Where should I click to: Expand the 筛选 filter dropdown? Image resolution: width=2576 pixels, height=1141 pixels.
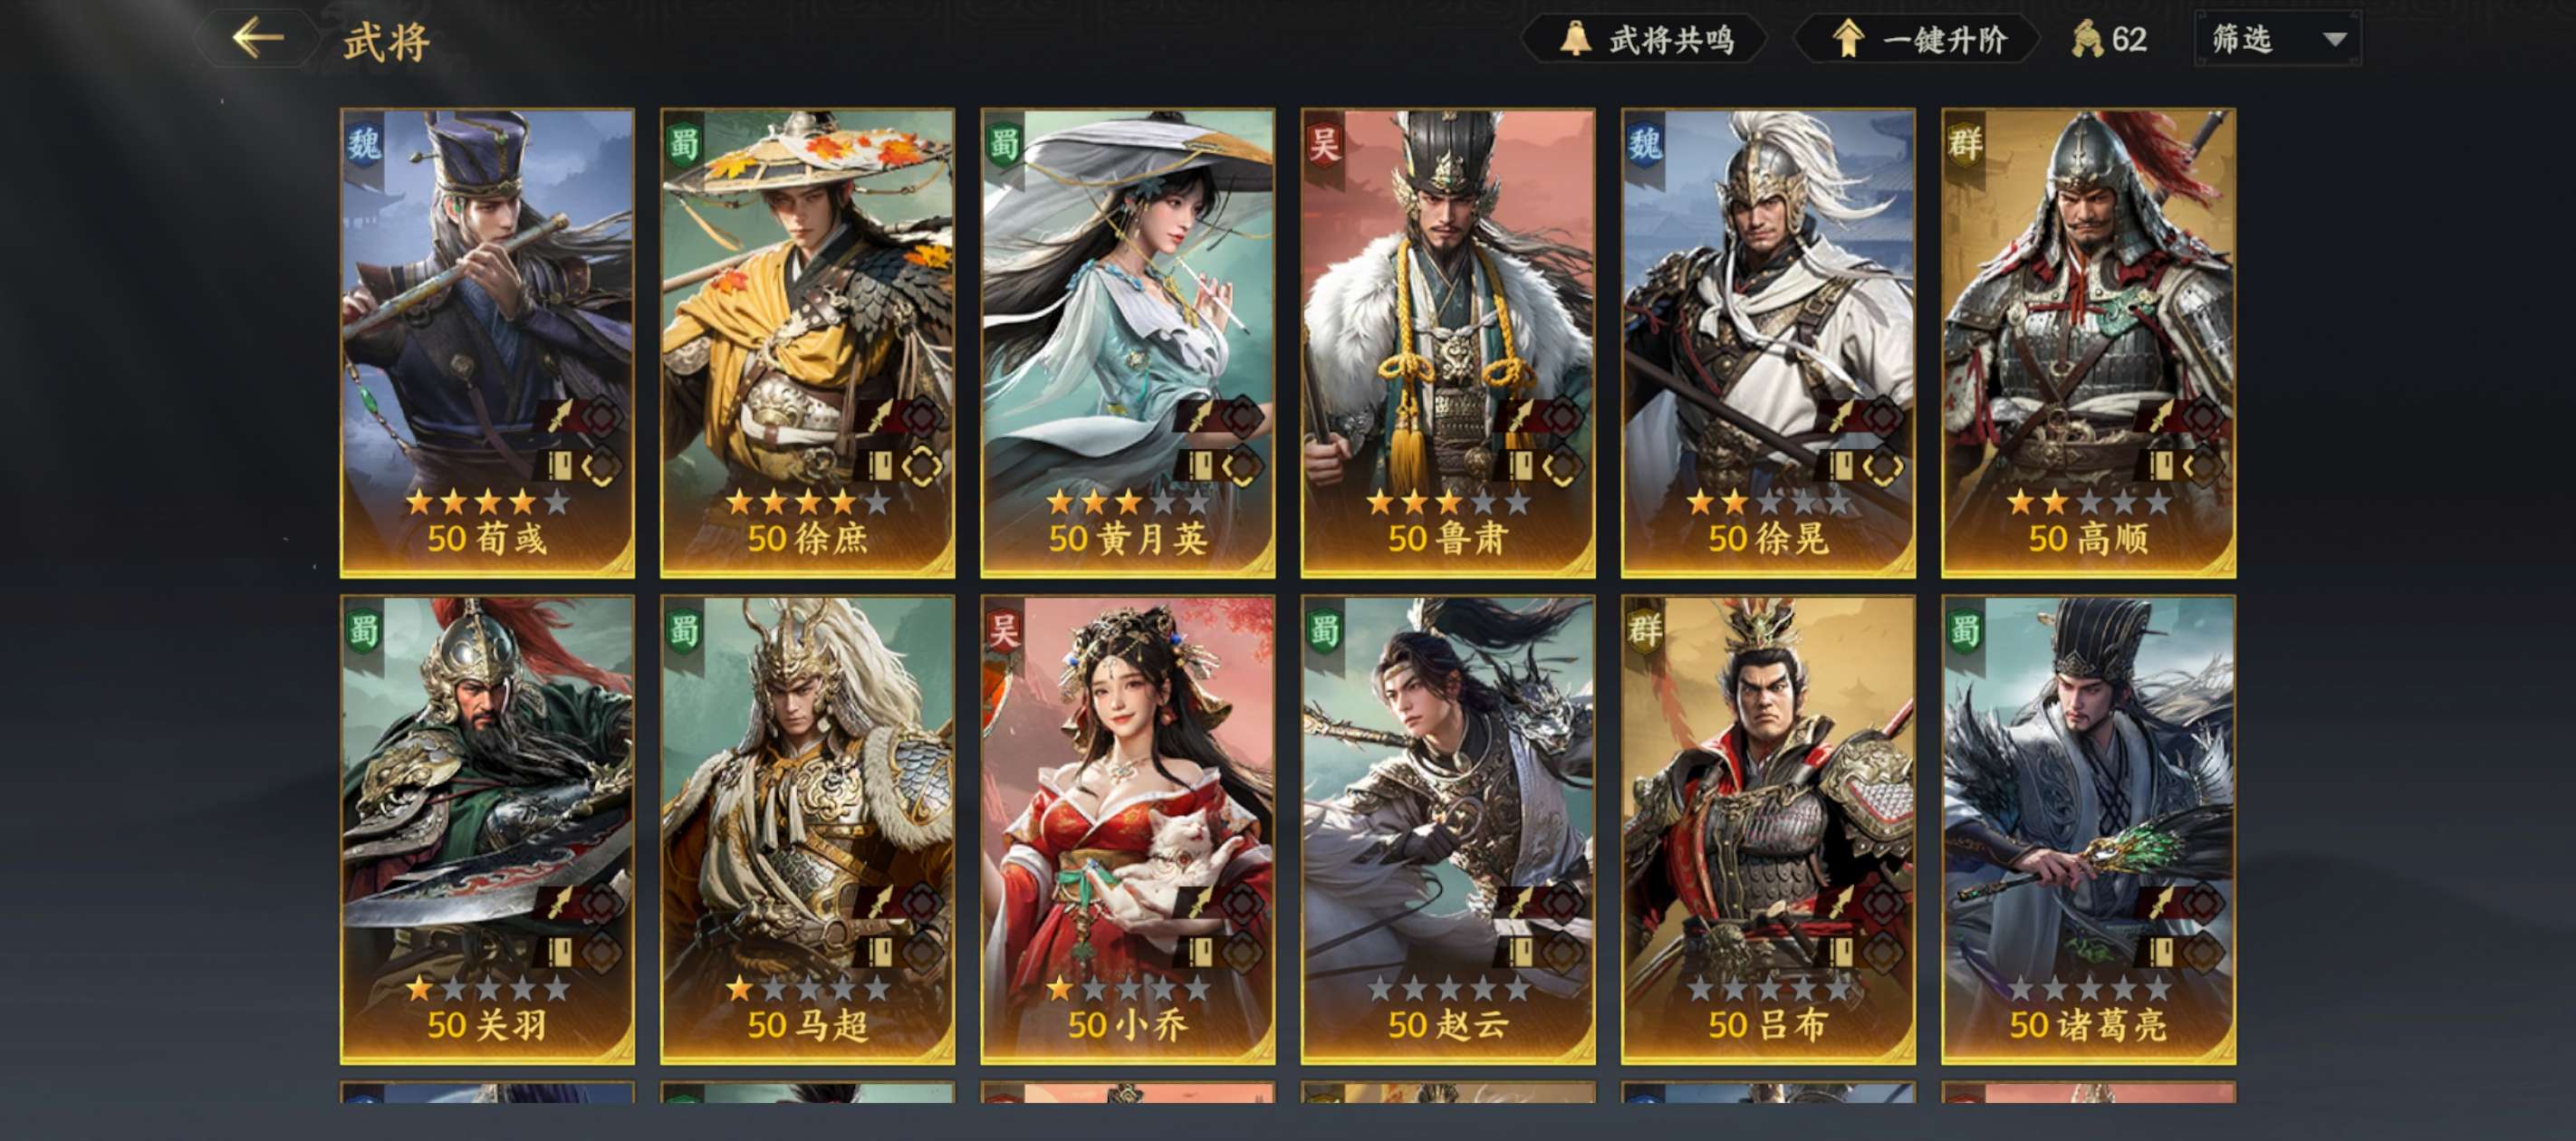coord(2278,39)
